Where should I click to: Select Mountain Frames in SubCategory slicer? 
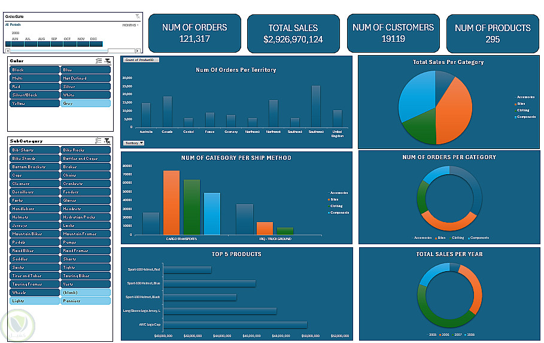click(x=86, y=233)
